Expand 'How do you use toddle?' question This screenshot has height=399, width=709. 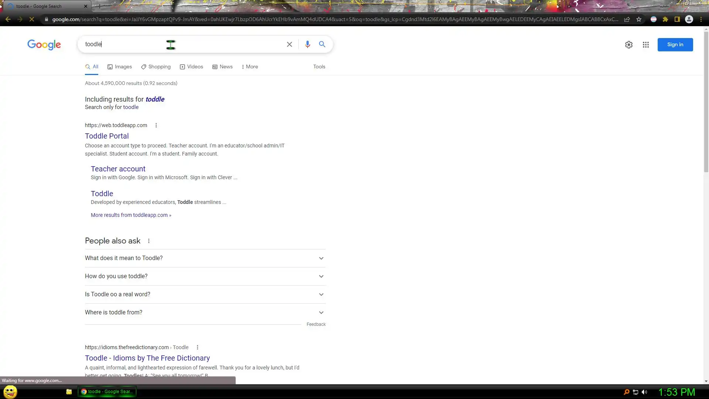[x=205, y=276]
